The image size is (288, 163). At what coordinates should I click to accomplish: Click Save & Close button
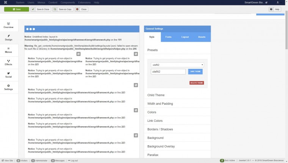click(41, 9)
